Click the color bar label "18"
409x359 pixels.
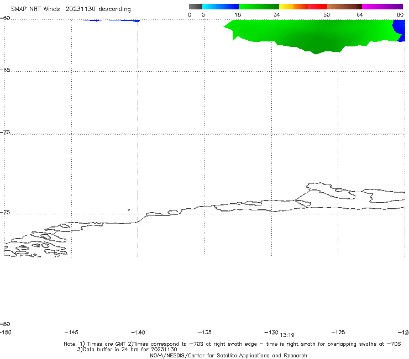pyautogui.click(x=238, y=14)
